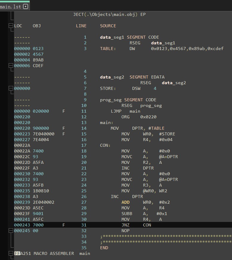Close the main.lst tab

(x=25, y=7)
